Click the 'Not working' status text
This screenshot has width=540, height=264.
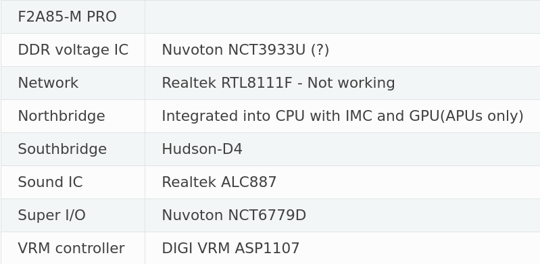351,83
